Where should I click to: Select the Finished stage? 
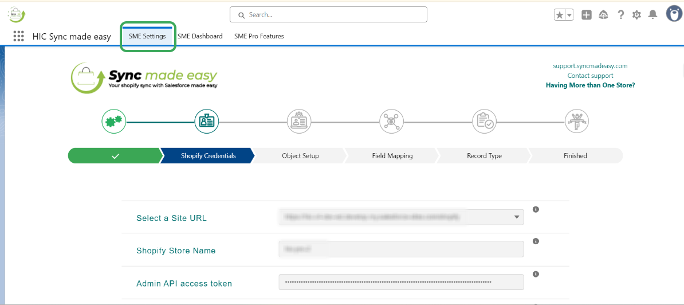(575, 156)
